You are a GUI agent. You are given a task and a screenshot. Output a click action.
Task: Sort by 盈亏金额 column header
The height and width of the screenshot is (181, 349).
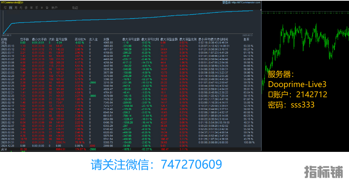62,39
